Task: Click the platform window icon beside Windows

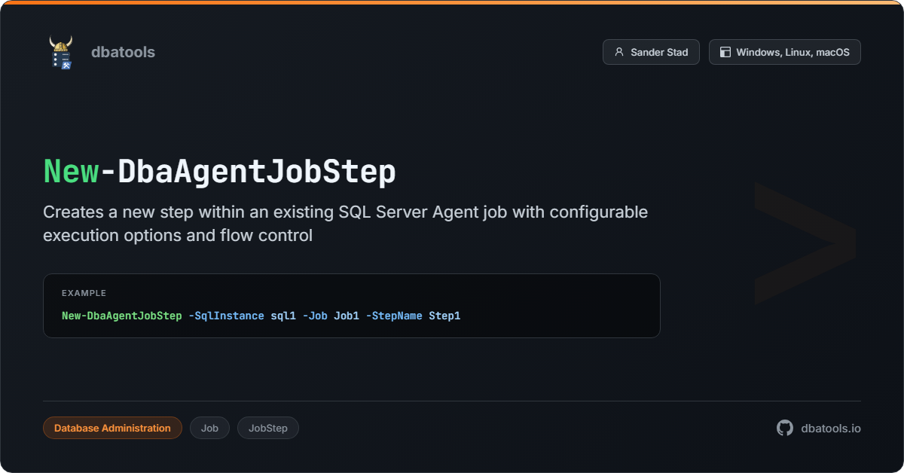Action: point(725,52)
